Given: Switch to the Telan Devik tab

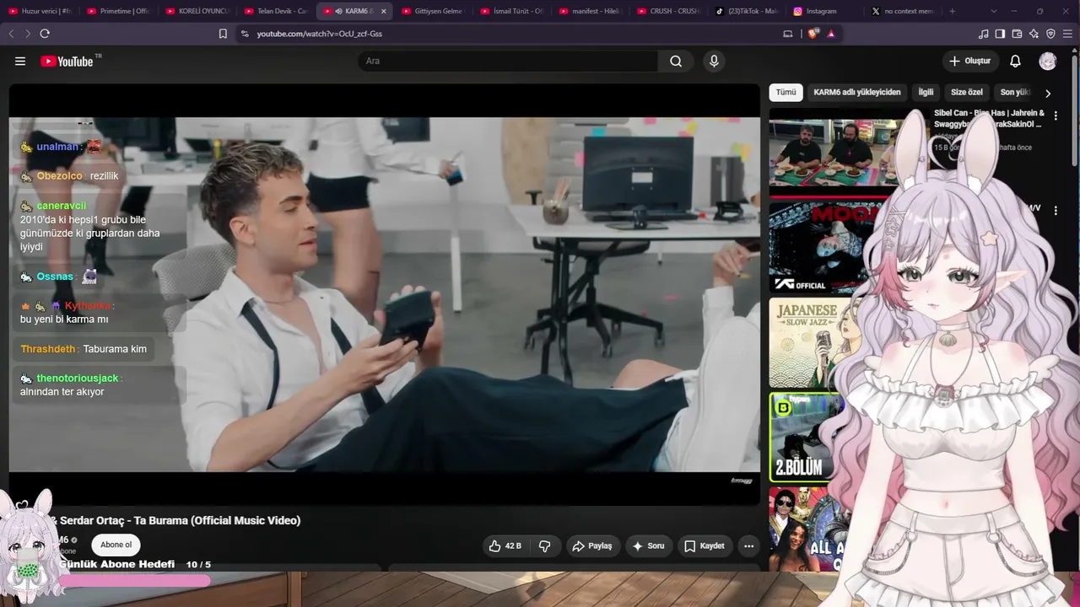Looking at the screenshot, I should tap(277, 11).
